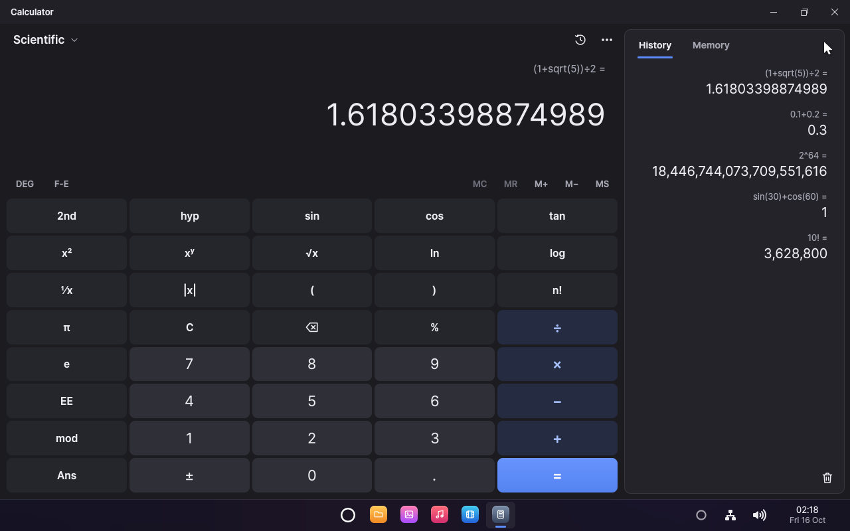Select the sin(30)+cos(60) history entry

coord(734,206)
